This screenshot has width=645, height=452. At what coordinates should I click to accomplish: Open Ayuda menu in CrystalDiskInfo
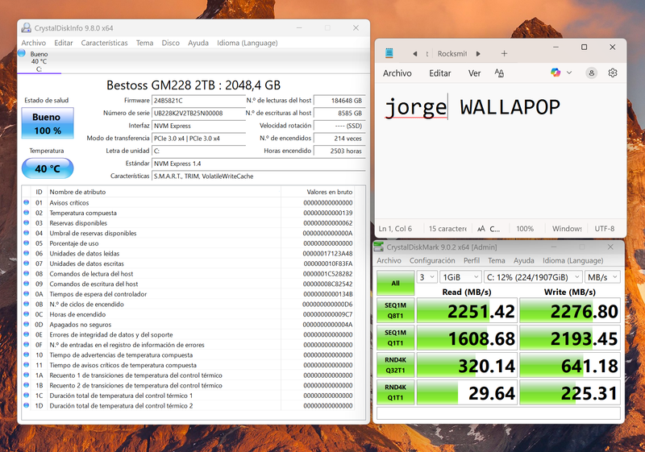click(198, 43)
